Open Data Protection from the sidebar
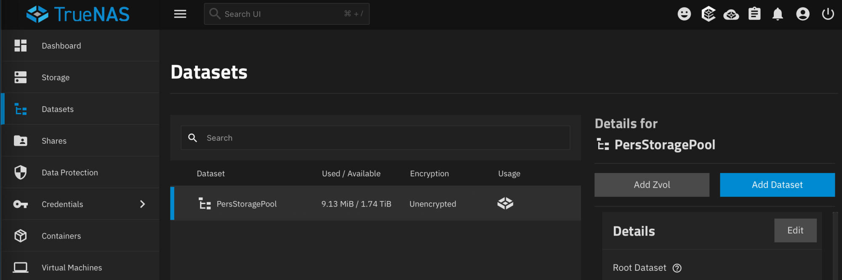The width and height of the screenshot is (842, 280). [69, 173]
